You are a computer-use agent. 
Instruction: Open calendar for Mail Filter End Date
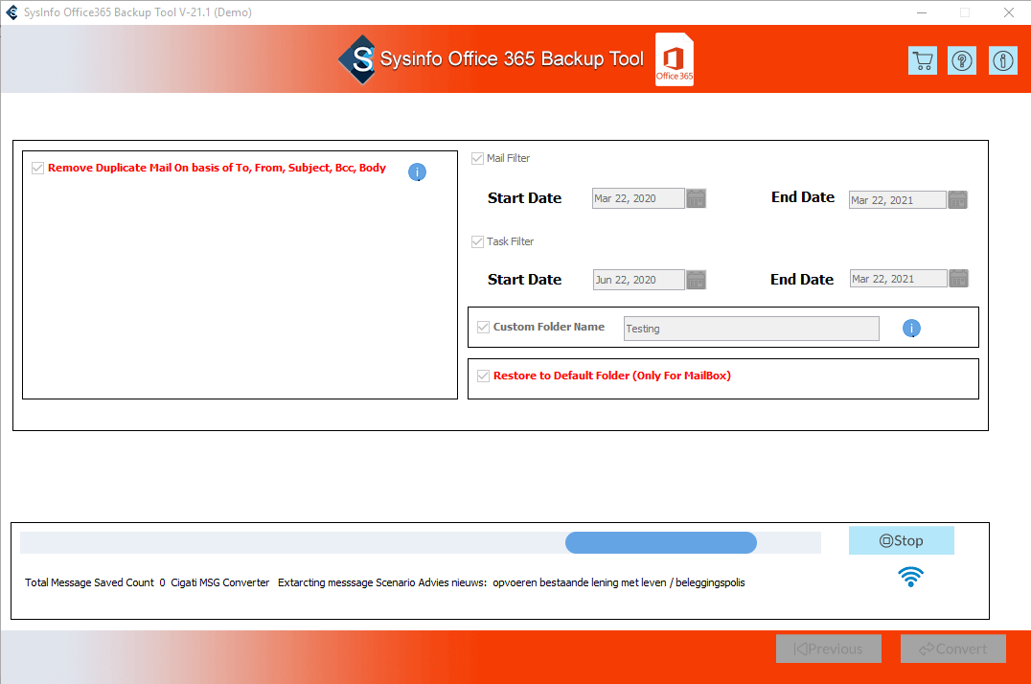pos(957,200)
